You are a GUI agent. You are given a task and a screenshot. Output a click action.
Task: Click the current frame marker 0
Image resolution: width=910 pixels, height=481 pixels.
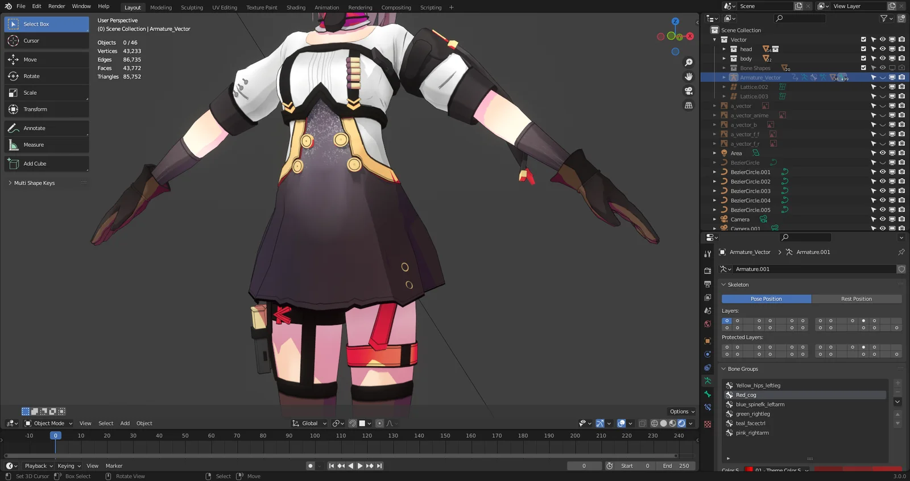click(x=55, y=436)
